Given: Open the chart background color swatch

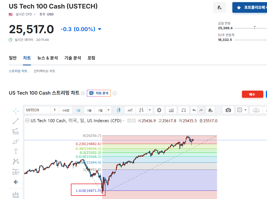Looking at the screenshot, I should click(240, 110).
